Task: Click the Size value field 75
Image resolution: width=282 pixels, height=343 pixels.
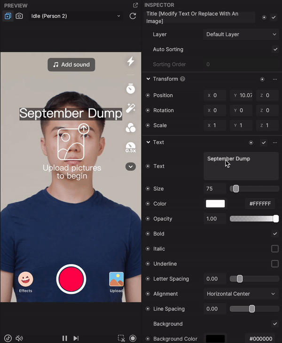Action: tap(215, 188)
